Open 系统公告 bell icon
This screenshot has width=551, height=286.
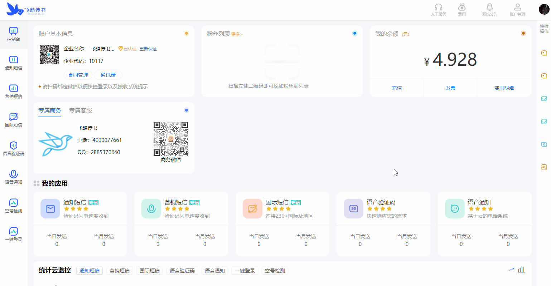click(x=489, y=7)
